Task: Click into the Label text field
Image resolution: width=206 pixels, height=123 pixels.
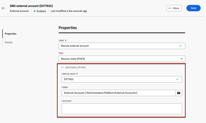Action: pos(122,46)
